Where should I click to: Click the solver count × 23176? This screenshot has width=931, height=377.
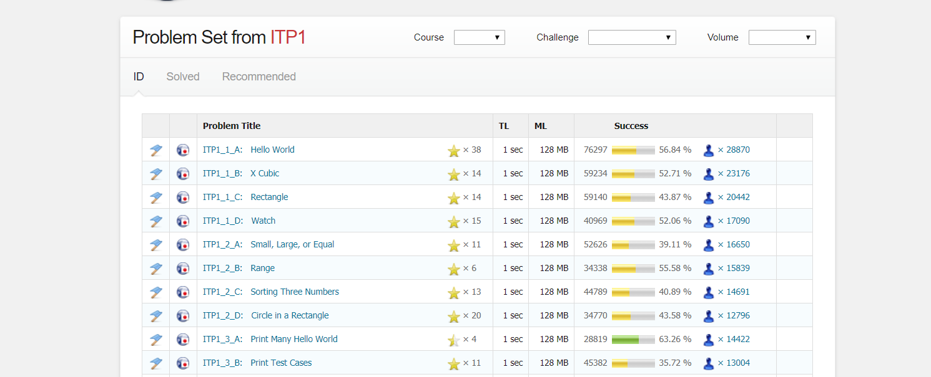[x=734, y=173]
